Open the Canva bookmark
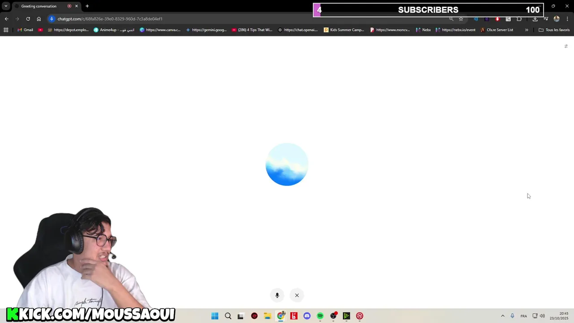Image resolution: width=574 pixels, height=323 pixels. pyautogui.click(x=160, y=30)
